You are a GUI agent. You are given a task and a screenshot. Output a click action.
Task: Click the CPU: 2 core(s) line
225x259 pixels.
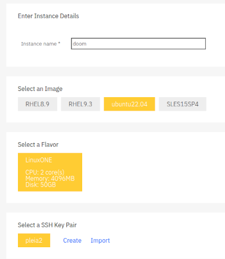click(x=45, y=172)
